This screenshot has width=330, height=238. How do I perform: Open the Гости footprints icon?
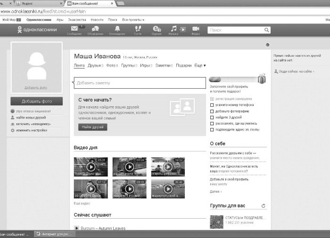pos(138,29)
